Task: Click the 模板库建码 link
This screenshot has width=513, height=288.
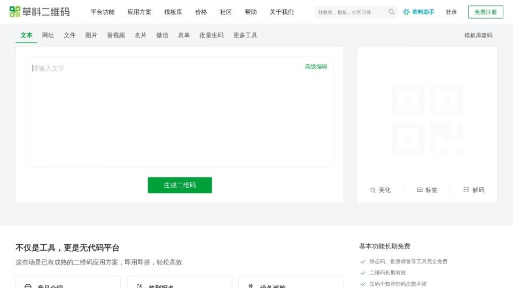Action: pyautogui.click(x=478, y=35)
